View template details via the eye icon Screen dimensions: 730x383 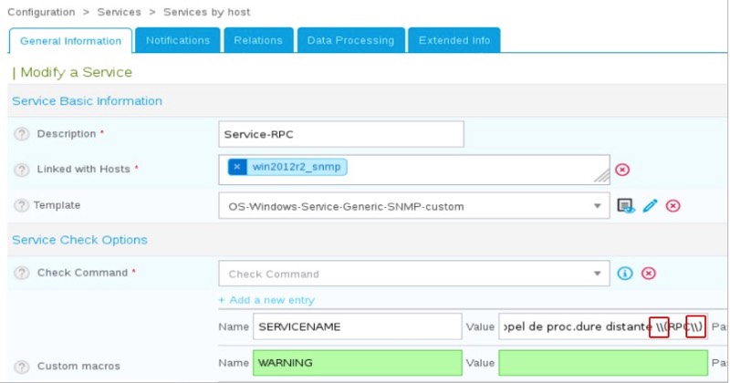626,206
